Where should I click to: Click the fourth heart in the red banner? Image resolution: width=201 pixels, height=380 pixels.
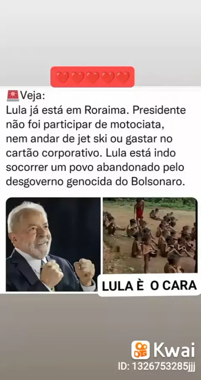tap(108, 77)
